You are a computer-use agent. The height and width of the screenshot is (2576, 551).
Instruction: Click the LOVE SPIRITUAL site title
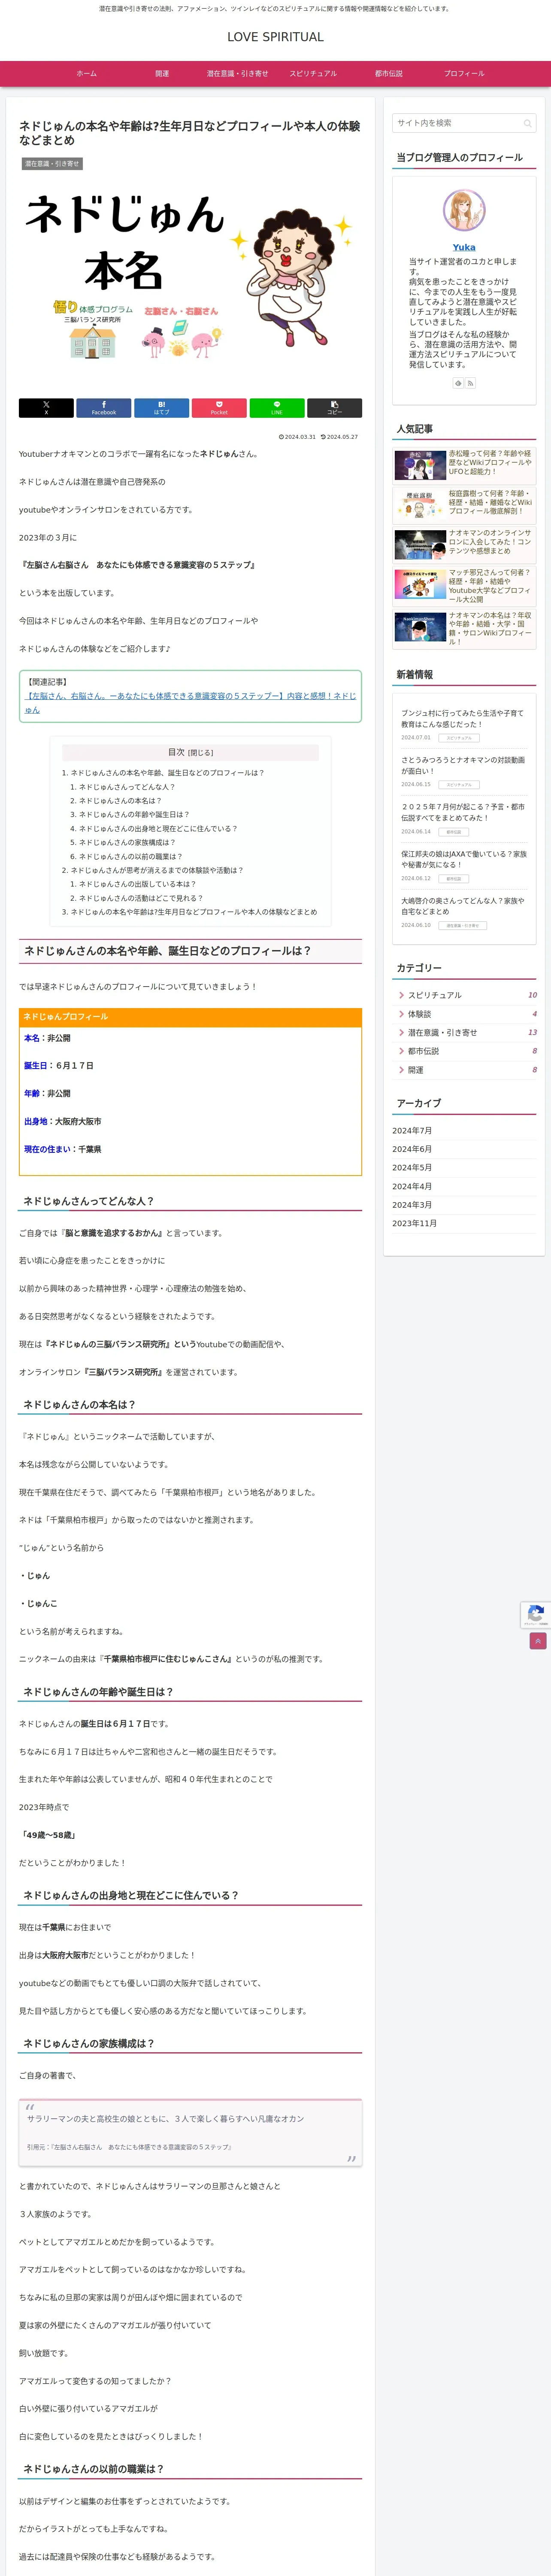(275, 37)
